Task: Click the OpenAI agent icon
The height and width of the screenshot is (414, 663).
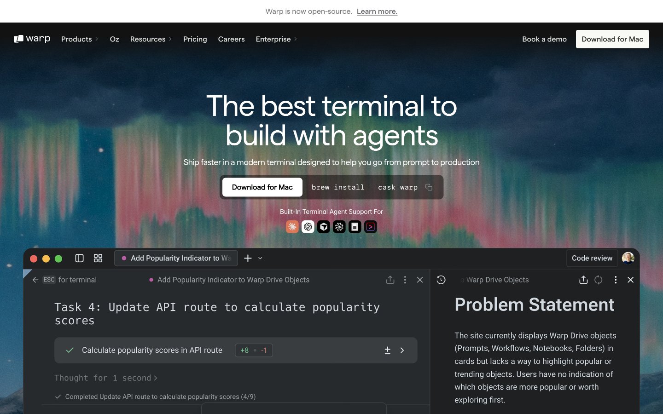Action: click(x=308, y=227)
